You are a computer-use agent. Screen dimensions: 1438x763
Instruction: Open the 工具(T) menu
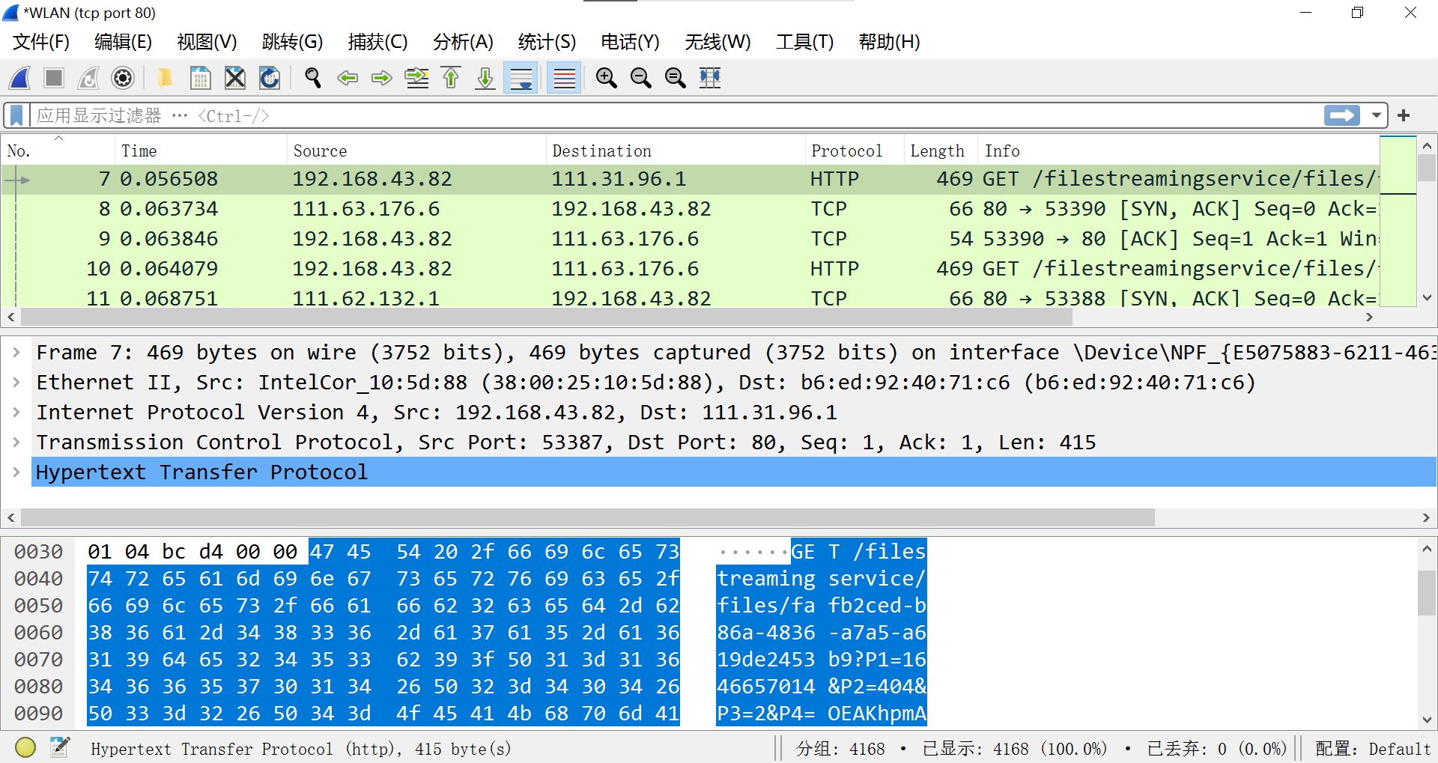pyautogui.click(x=804, y=42)
